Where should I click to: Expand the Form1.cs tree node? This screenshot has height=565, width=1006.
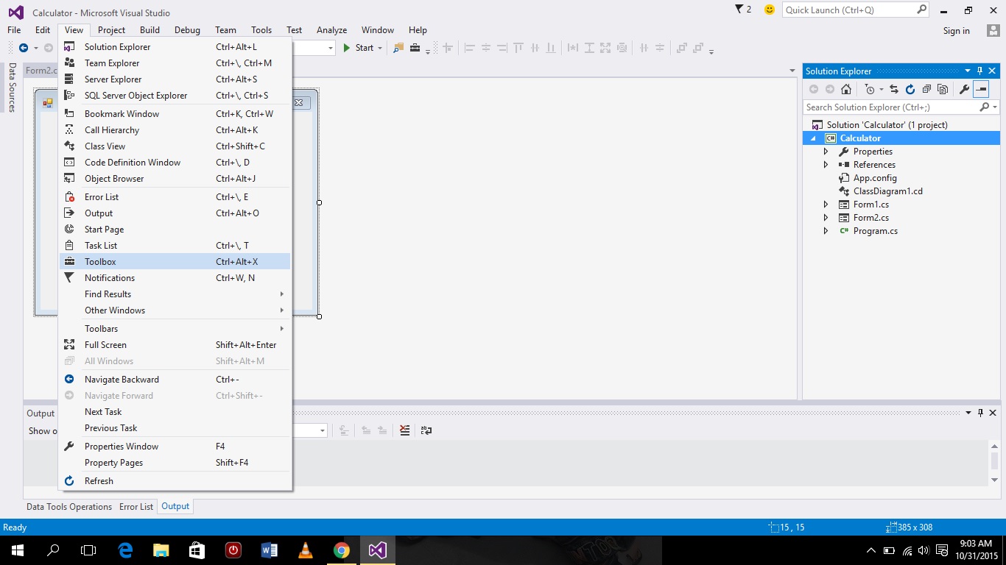point(825,204)
